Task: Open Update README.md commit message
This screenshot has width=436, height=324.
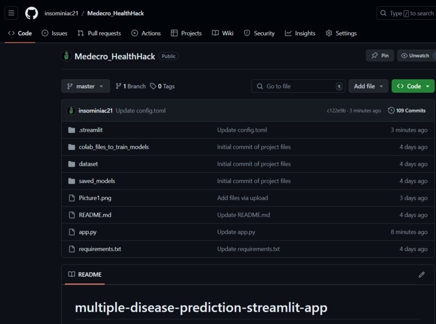Action: 243,215
